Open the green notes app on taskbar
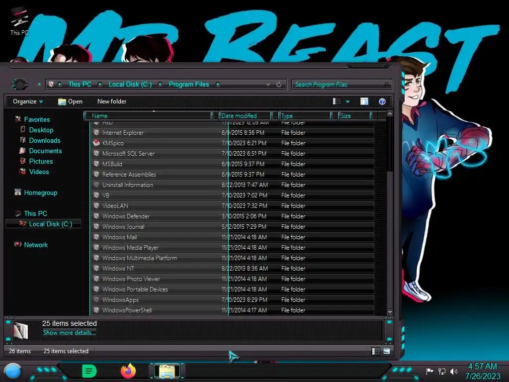This screenshot has height=382, width=509. tap(89, 371)
